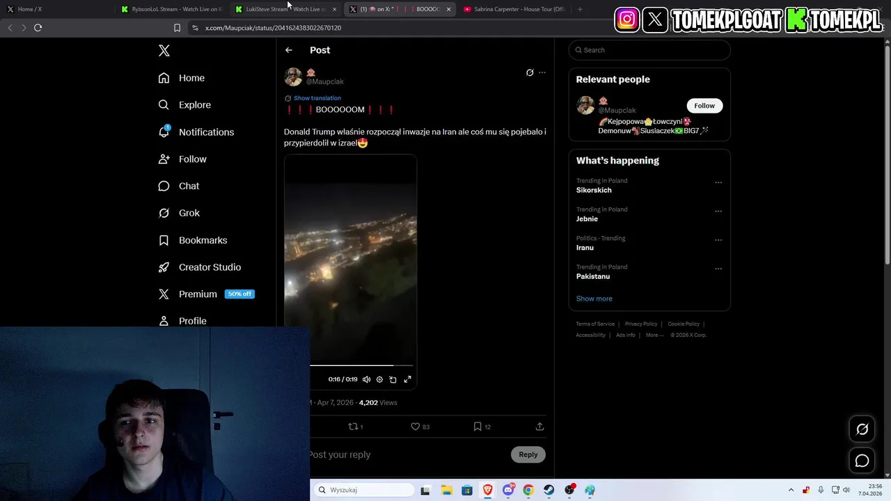This screenshot has height=501, width=891.
Task: Open Profile in the sidebar
Action: coord(182,321)
